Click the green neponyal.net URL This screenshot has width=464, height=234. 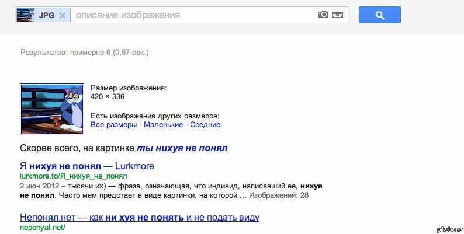(43, 228)
